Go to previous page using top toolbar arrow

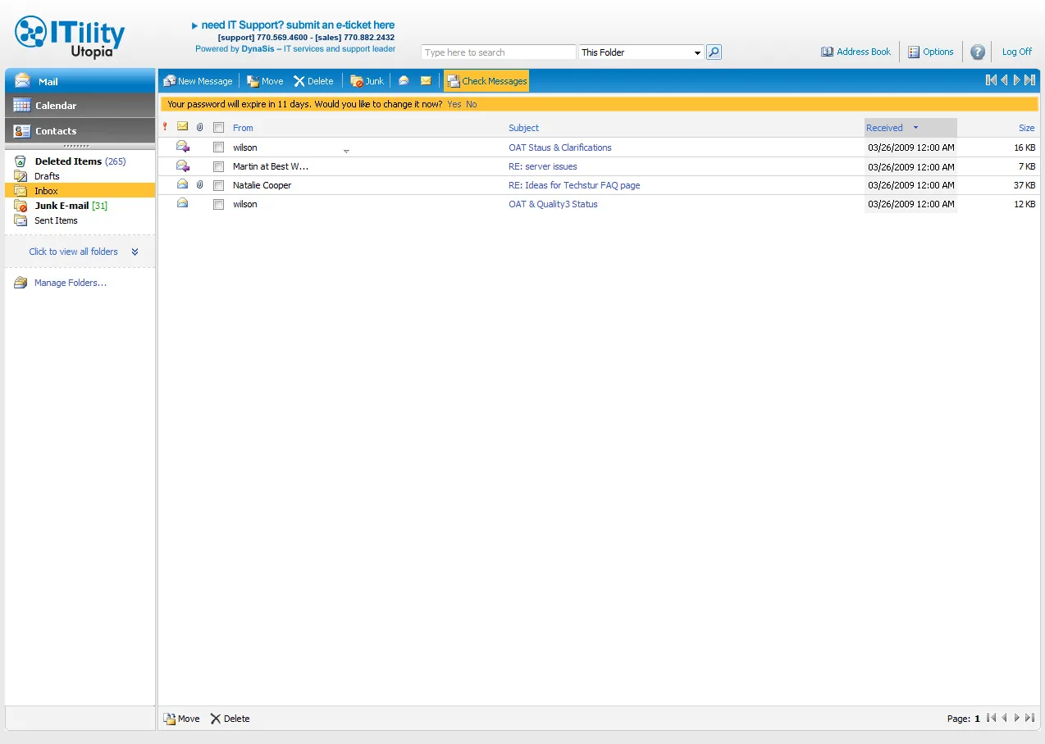[x=1004, y=80]
